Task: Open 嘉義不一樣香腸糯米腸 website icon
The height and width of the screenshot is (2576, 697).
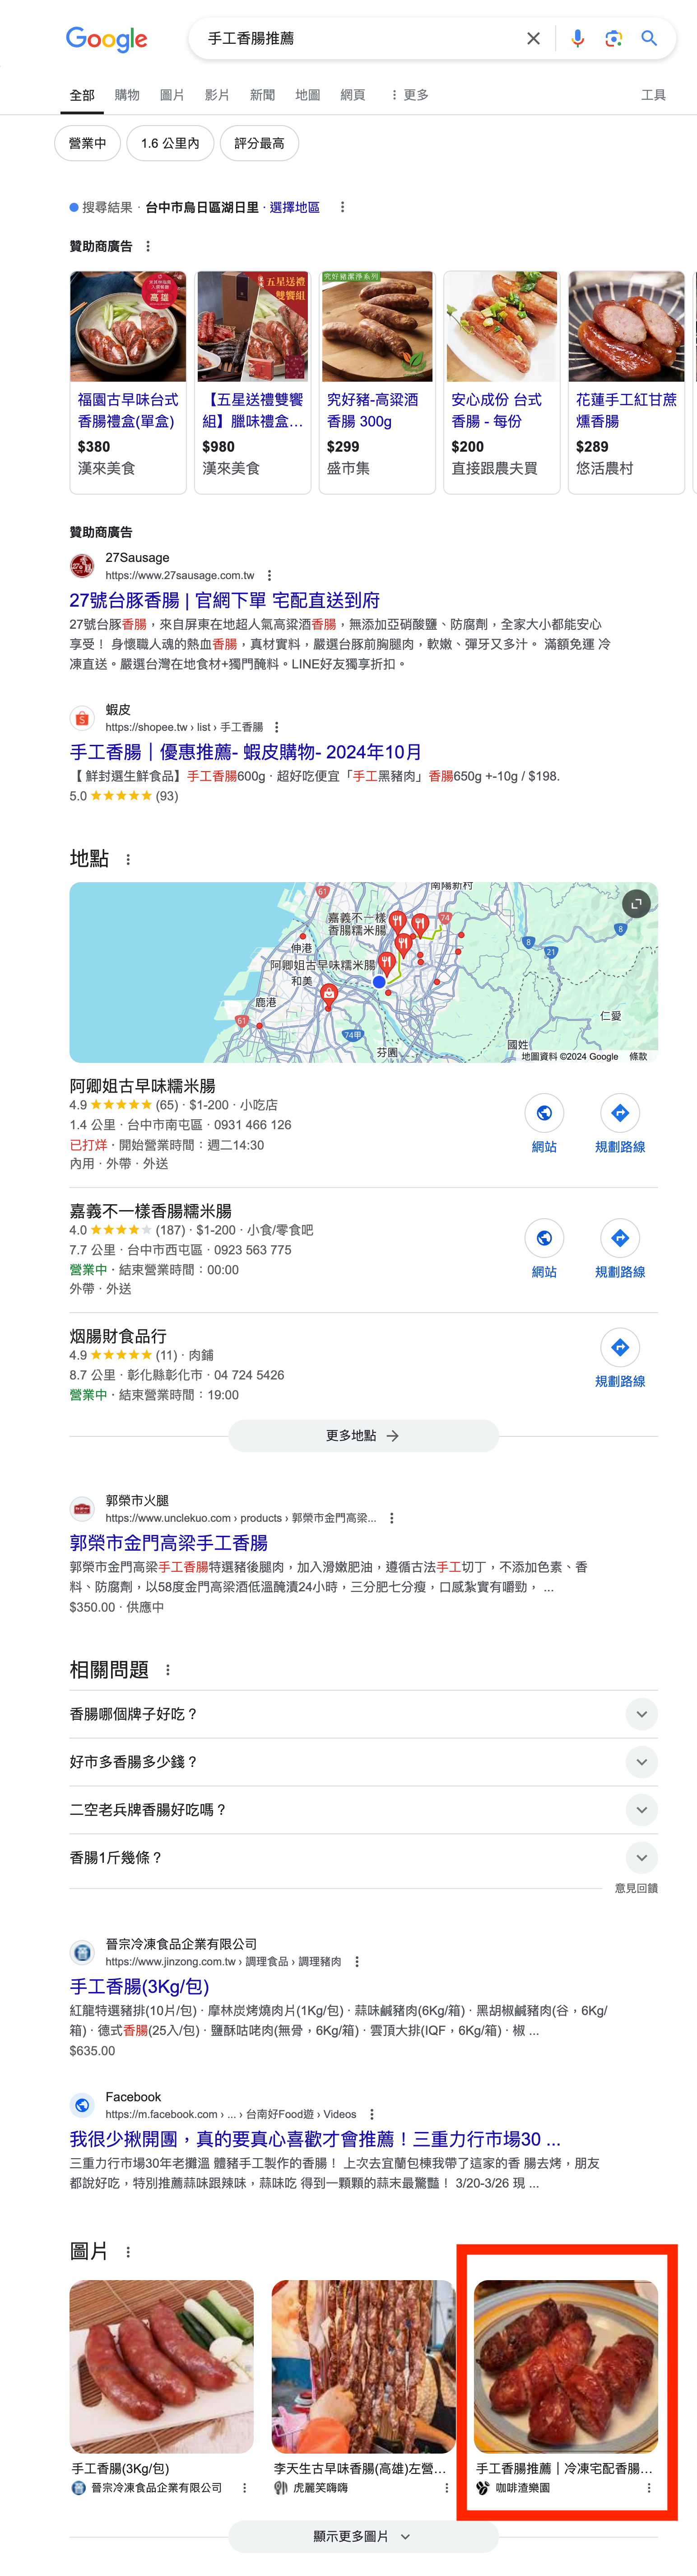Action: tap(544, 1237)
